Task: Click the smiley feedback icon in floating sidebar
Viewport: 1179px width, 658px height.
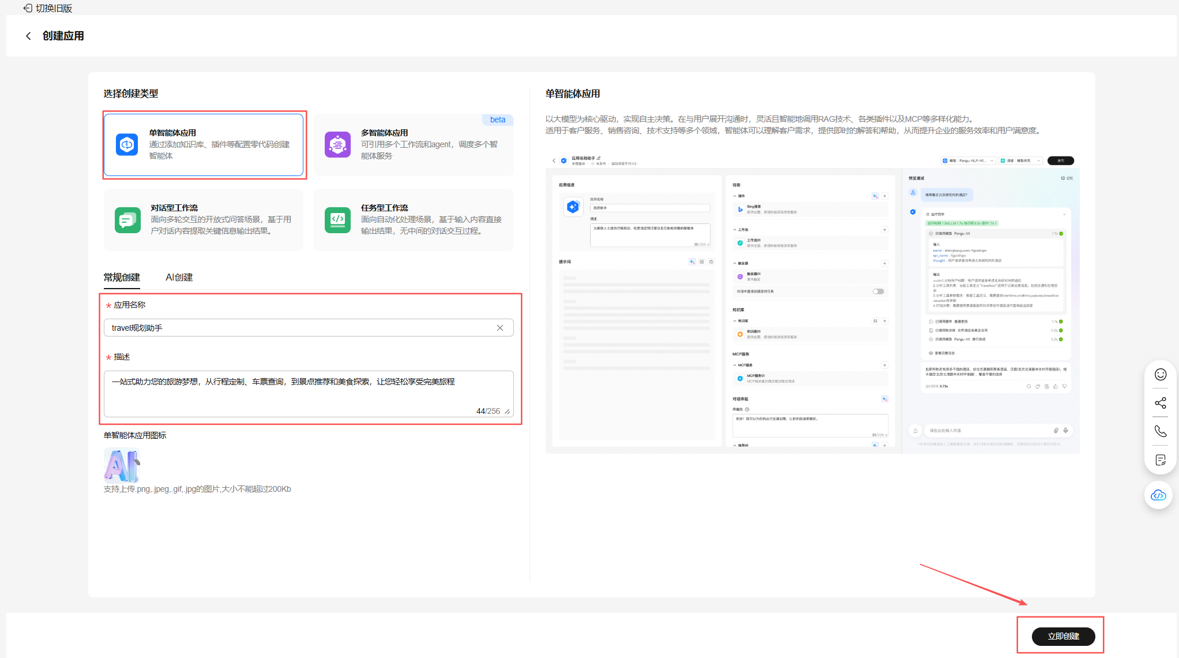Action: (x=1161, y=375)
